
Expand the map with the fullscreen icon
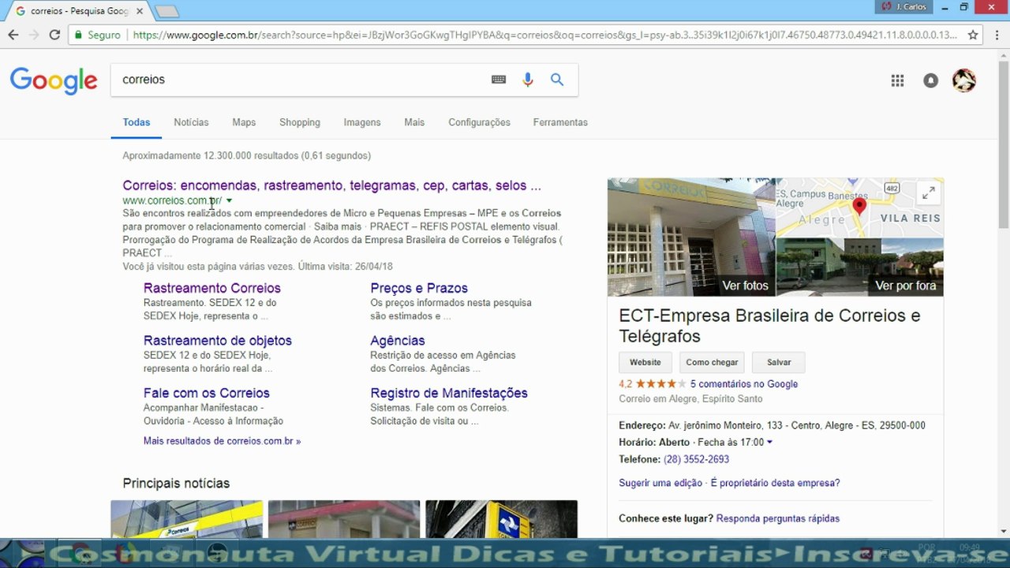[x=929, y=192]
